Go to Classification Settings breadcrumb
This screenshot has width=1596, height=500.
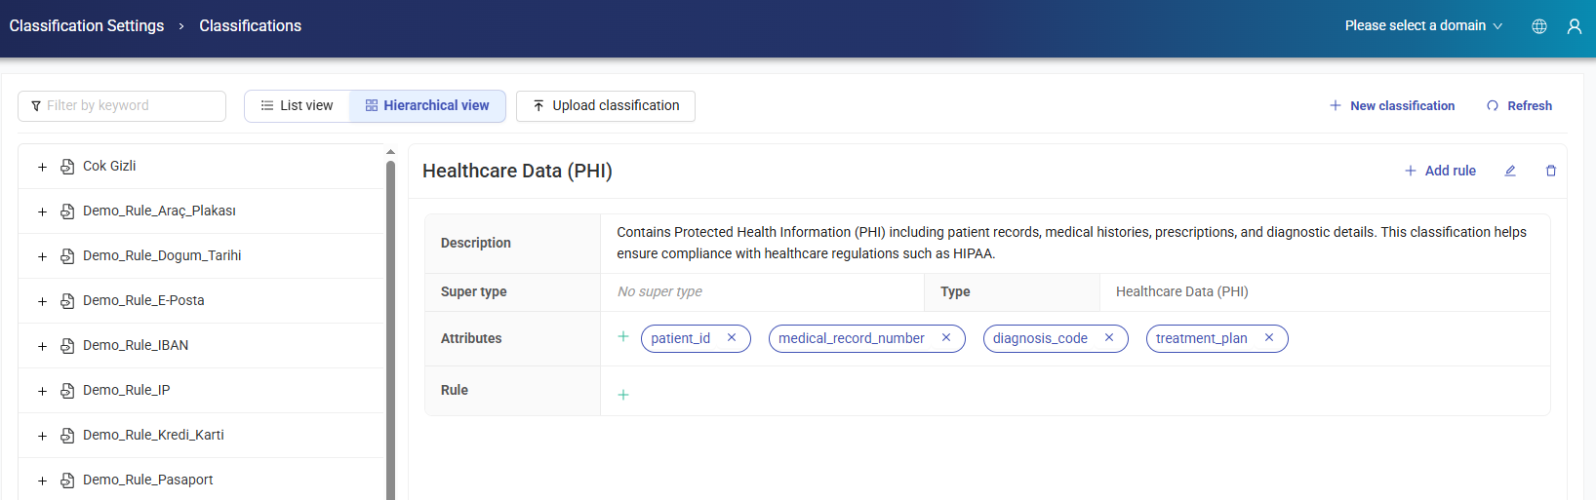[x=87, y=26]
